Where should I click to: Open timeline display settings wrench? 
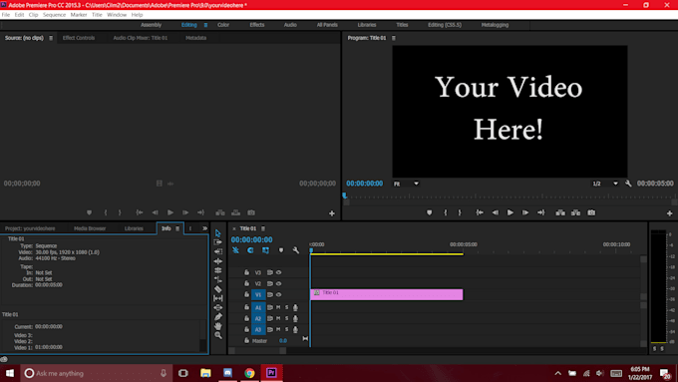click(x=296, y=250)
